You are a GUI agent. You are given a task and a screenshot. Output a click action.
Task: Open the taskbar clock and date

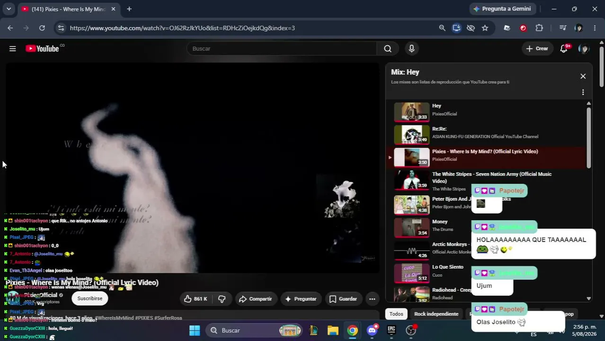584,330
